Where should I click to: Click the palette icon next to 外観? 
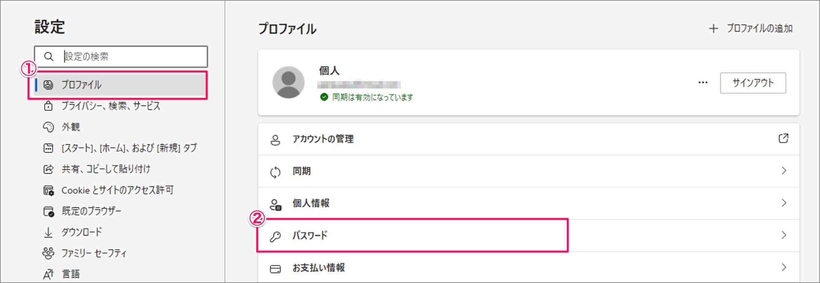48,127
